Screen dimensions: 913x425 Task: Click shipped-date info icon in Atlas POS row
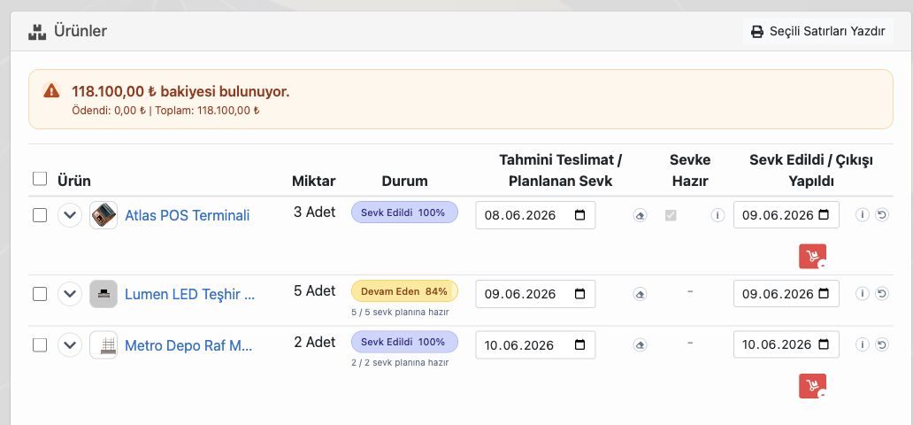click(863, 214)
